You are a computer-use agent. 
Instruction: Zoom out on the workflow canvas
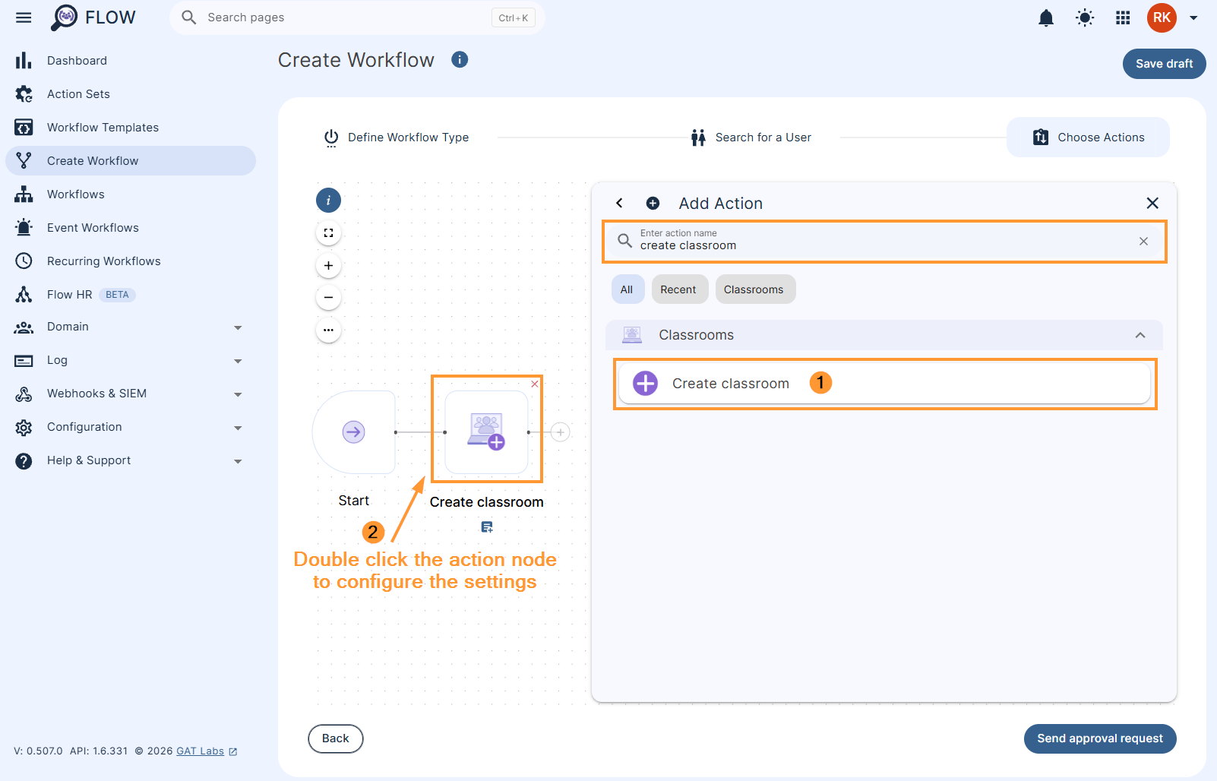coord(328,297)
